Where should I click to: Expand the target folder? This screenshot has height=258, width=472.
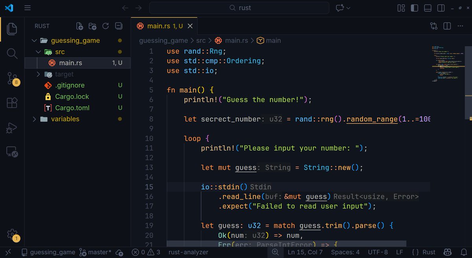pos(38,74)
